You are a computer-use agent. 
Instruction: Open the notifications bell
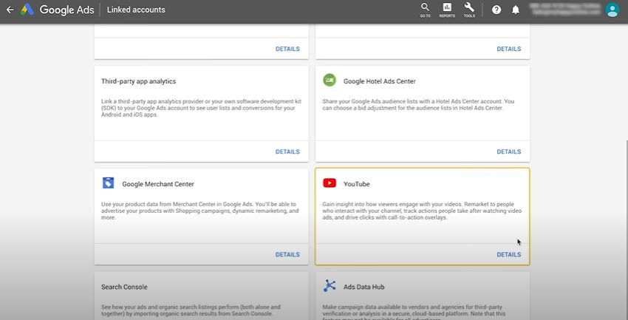pyautogui.click(x=516, y=10)
